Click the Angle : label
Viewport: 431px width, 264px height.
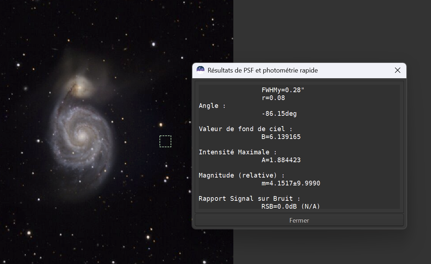pyautogui.click(x=212, y=106)
